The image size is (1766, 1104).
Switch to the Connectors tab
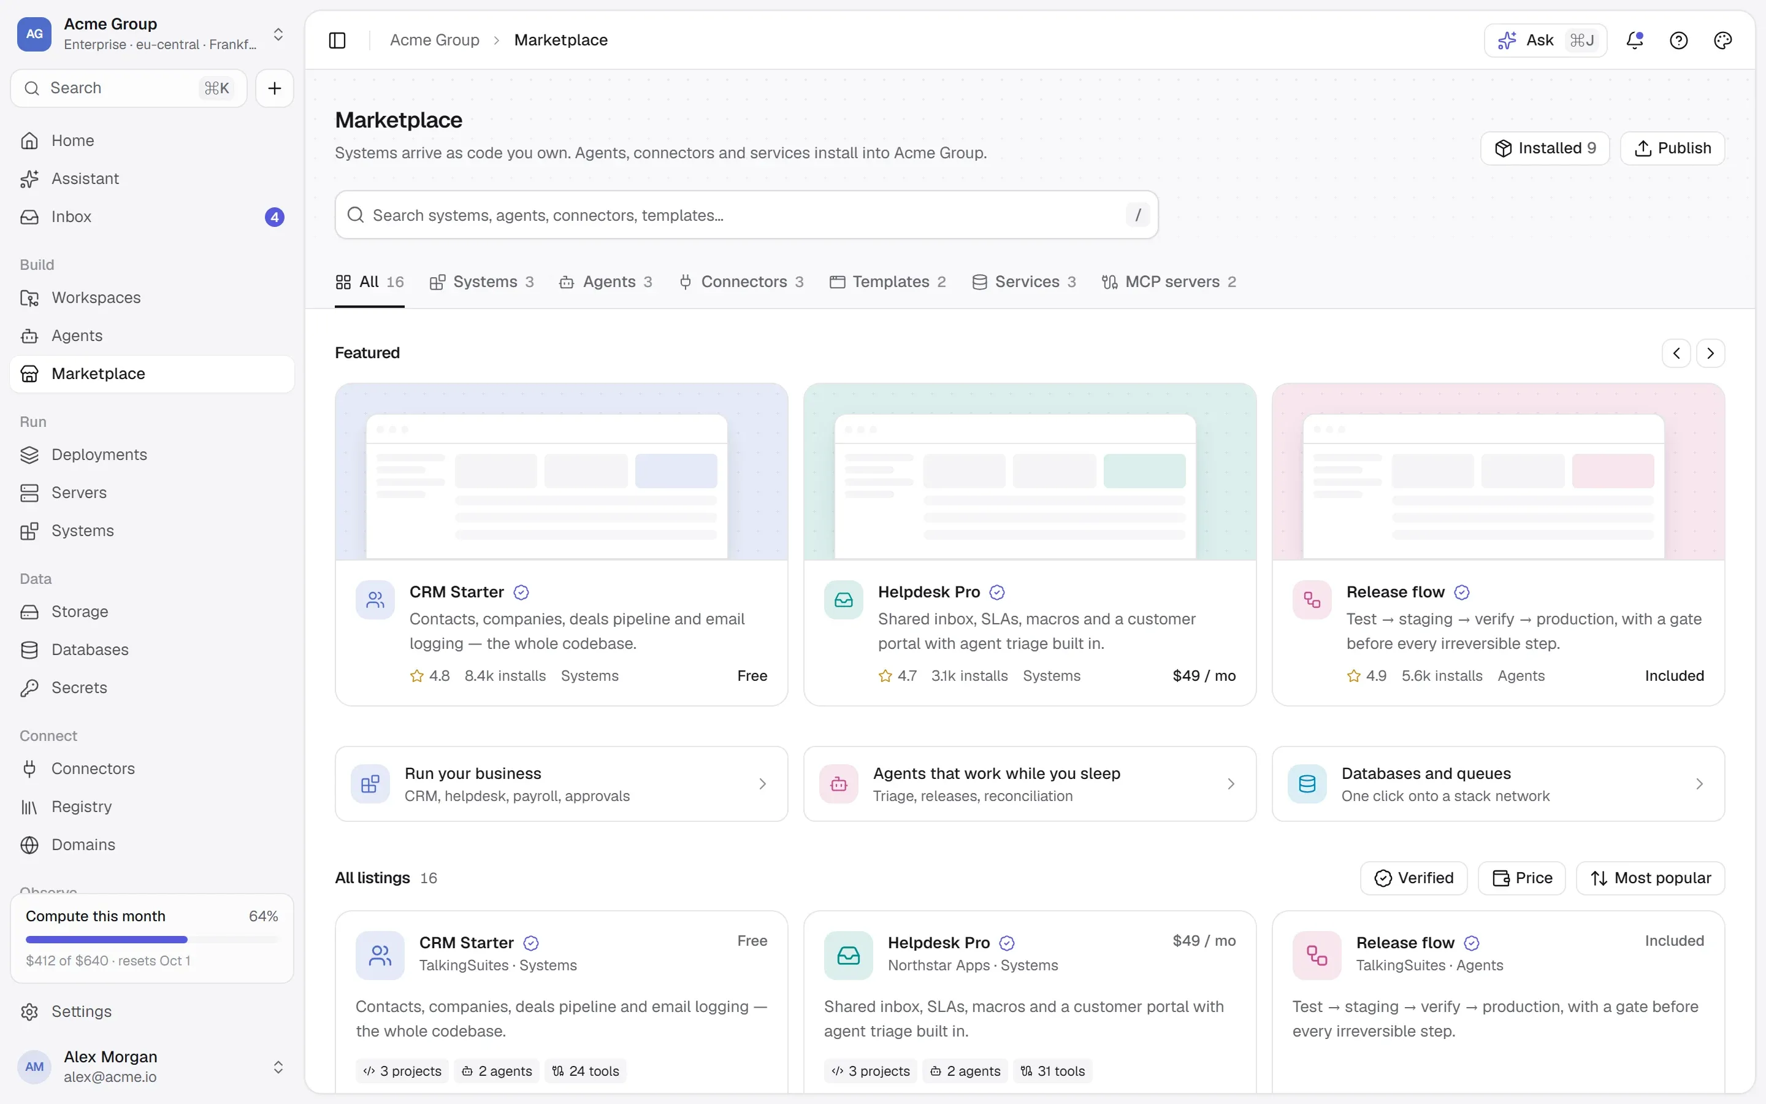click(741, 282)
